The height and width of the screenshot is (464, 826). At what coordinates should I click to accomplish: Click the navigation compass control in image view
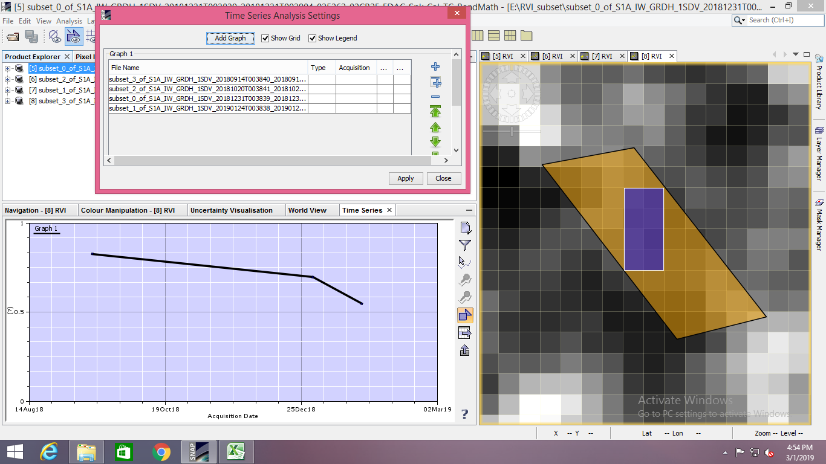[x=511, y=93]
